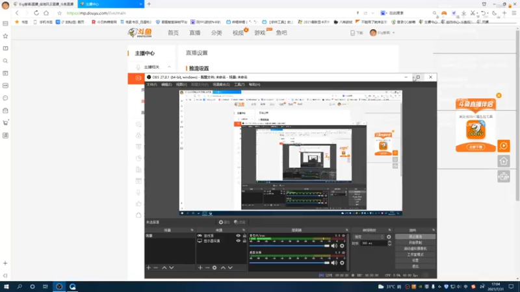
Task: Open new browser tab with plus
Action: coord(149,4)
